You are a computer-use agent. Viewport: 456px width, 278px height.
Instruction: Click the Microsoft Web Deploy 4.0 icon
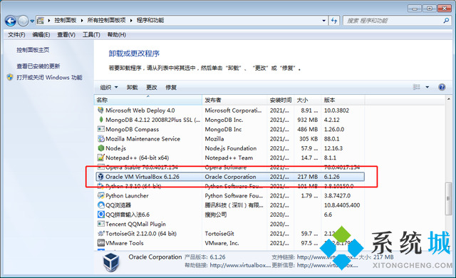100,110
